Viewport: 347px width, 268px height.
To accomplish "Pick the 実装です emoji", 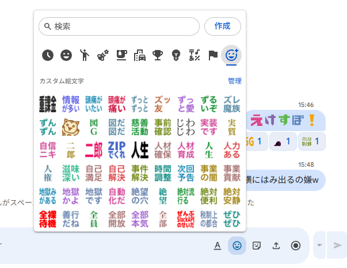I will pos(209,127).
